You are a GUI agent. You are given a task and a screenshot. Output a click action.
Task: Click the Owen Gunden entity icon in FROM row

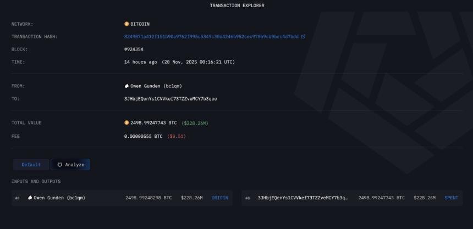(x=127, y=86)
